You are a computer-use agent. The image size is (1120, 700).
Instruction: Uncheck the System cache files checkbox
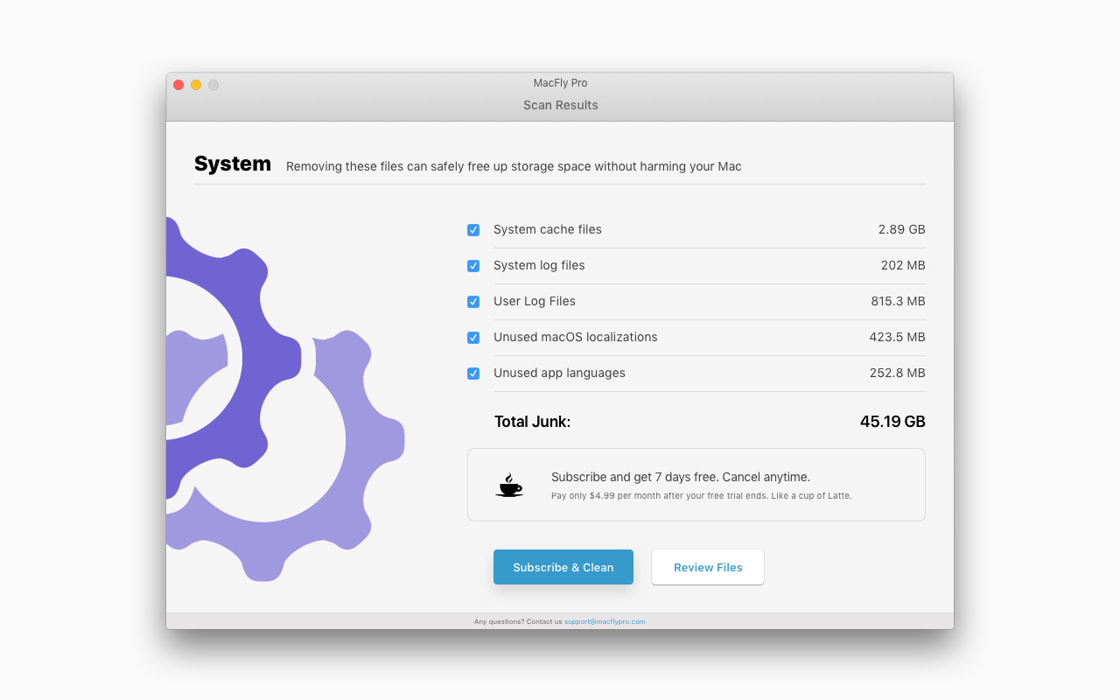473,230
